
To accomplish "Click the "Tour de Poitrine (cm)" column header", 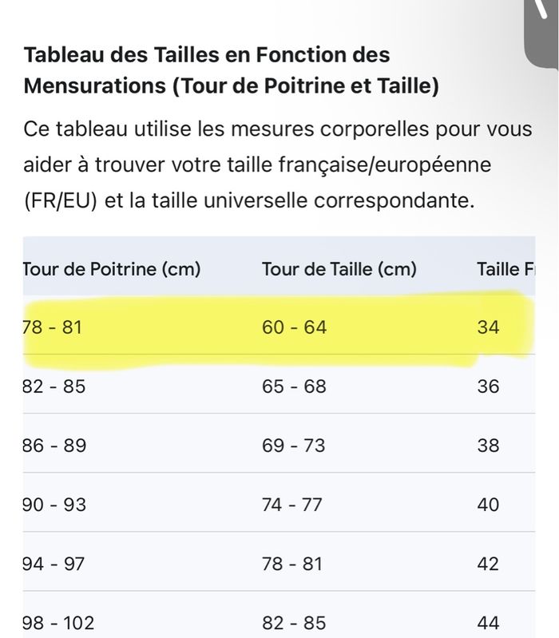I will 111,269.
